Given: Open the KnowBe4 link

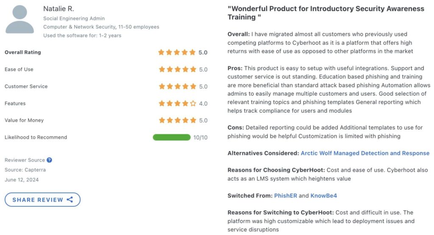Looking at the screenshot, I should [x=323, y=196].
